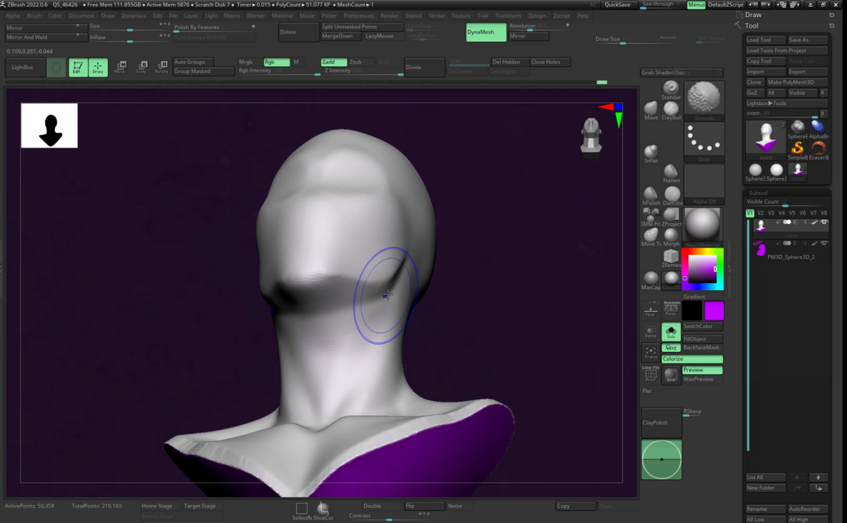Image resolution: width=847 pixels, height=523 pixels.
Task: Select the Flatten brush
Action: coord(671,173)
